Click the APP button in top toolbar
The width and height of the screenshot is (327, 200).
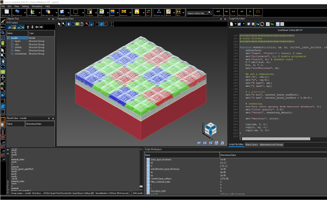[218, 12]
